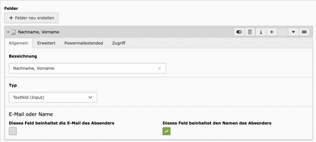Uncheck the sender name checkbox
This screenshot has height=142, width=316.
click(x=167, y=131)
